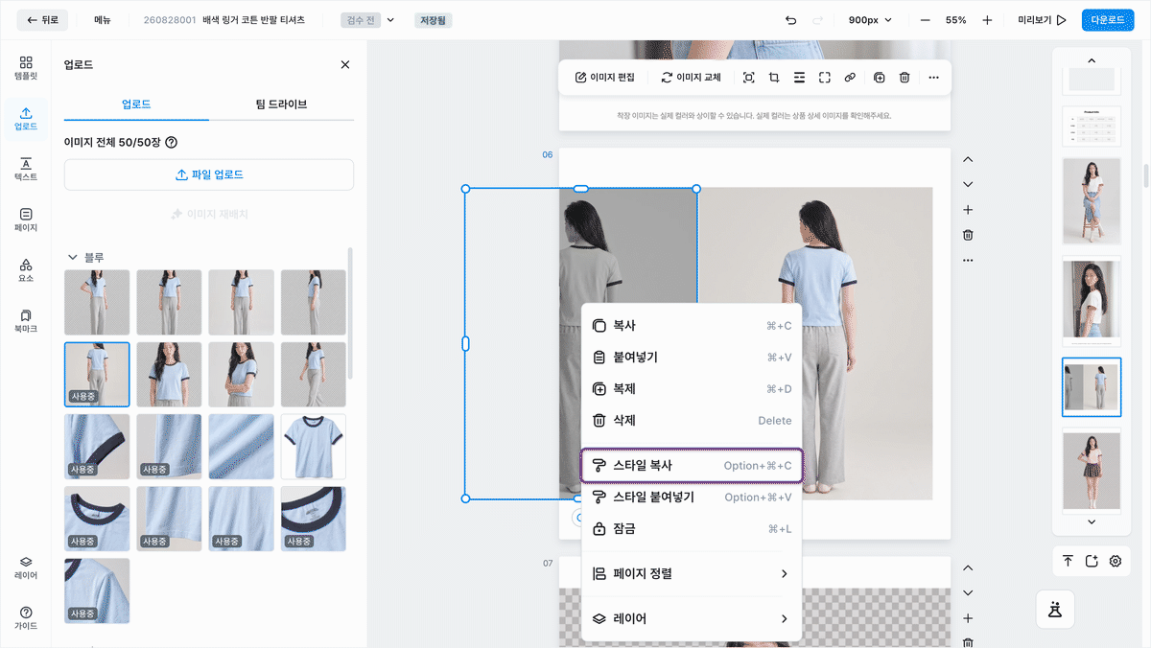Choose 삭제 from context menu
The height and width of the screenshot is (648, 1151).
pyautogui.click(x=691, y=420)
